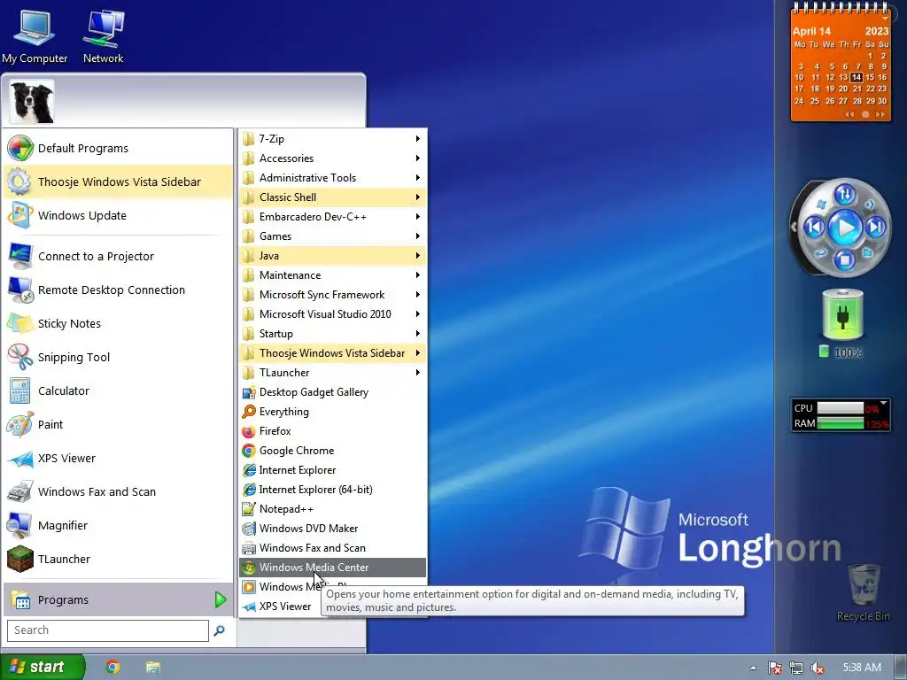Viewport: 907px width, 680px height.
Task: Click the user account picture
Action: coord(32,102)
